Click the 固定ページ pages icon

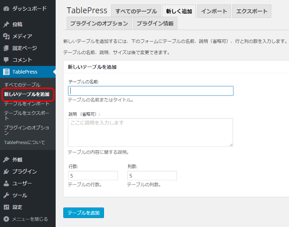[x=6, y=48]
